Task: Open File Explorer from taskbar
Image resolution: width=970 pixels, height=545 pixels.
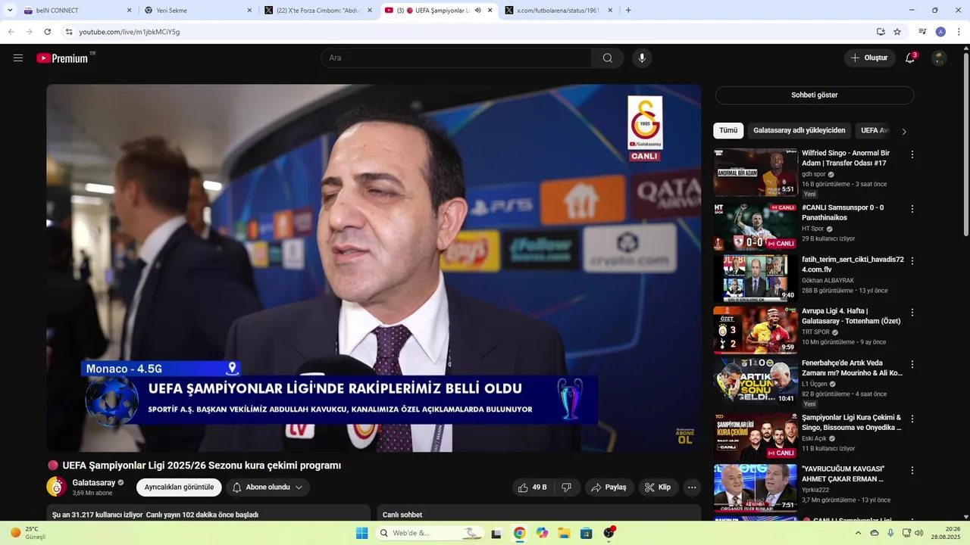Action: (564, 533)
